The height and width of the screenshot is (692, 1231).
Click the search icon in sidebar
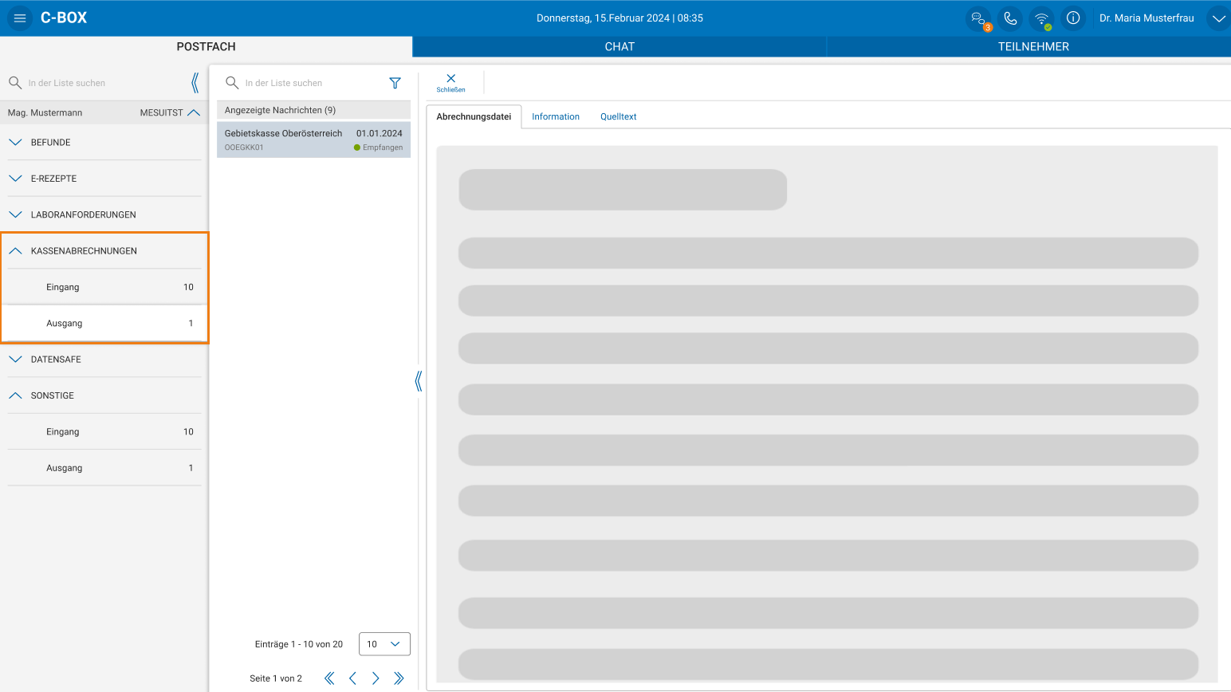15,83
